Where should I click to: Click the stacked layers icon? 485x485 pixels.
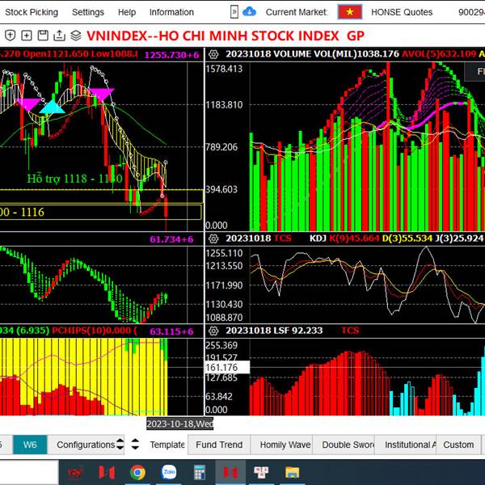tap(76, 36)
